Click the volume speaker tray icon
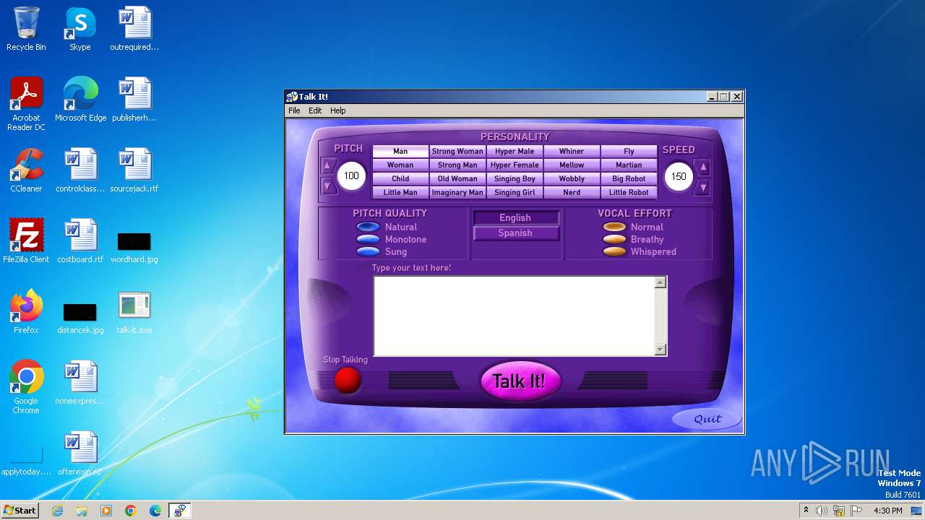The width and height of the screenshot is (925, 520). point(822,511)
